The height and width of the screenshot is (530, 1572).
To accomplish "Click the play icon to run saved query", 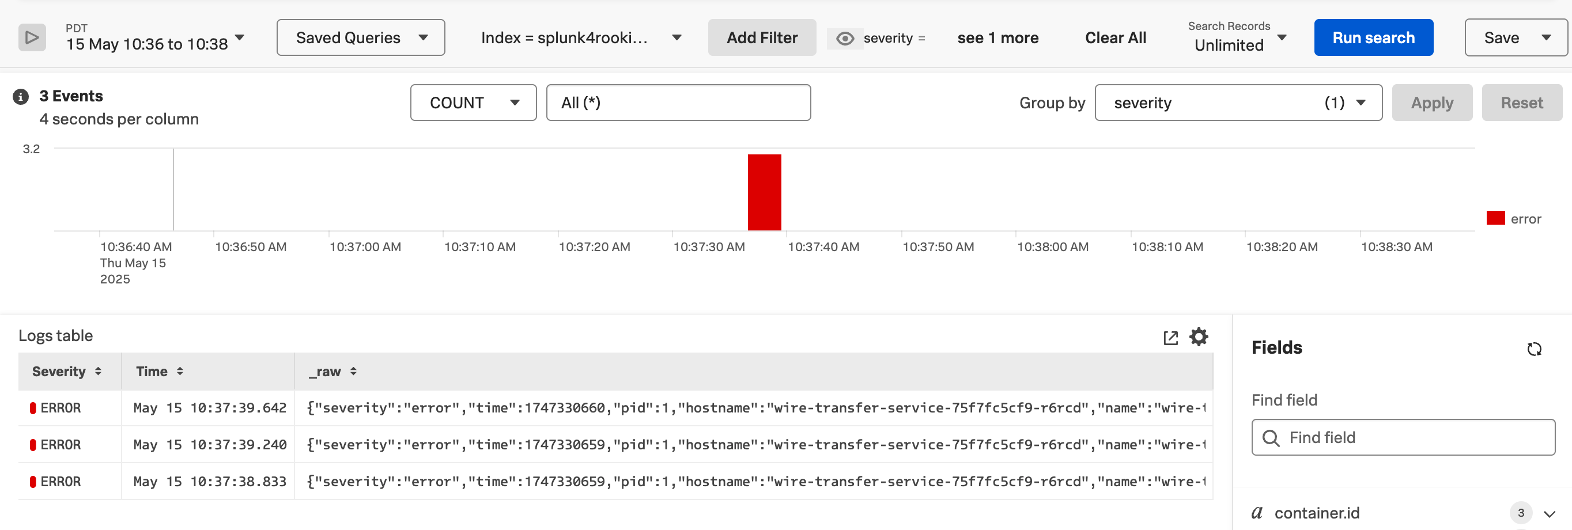I will click(31, 37).
